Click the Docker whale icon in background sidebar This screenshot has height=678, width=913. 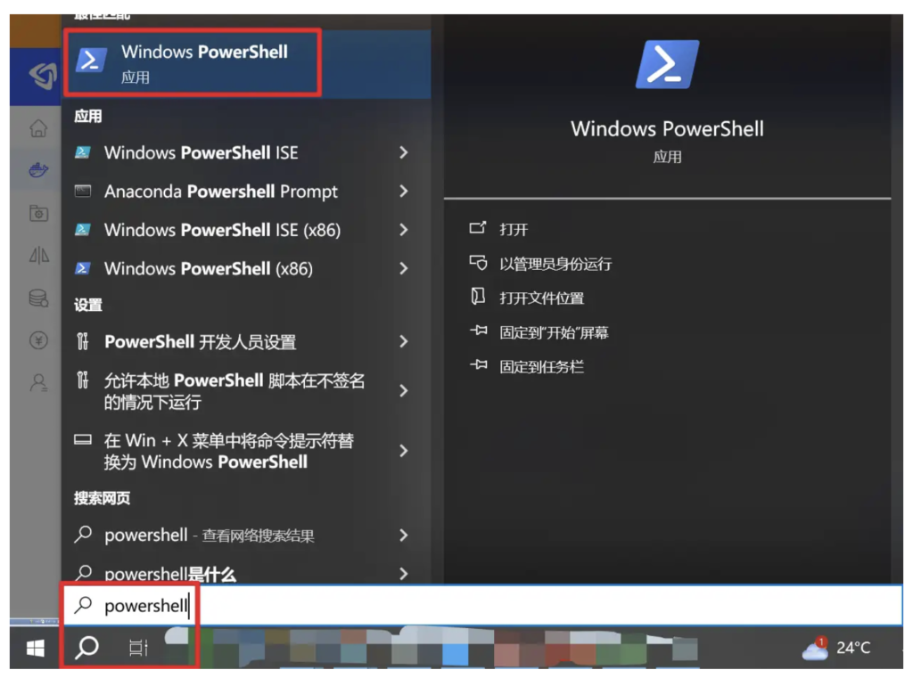coord(38,170)
